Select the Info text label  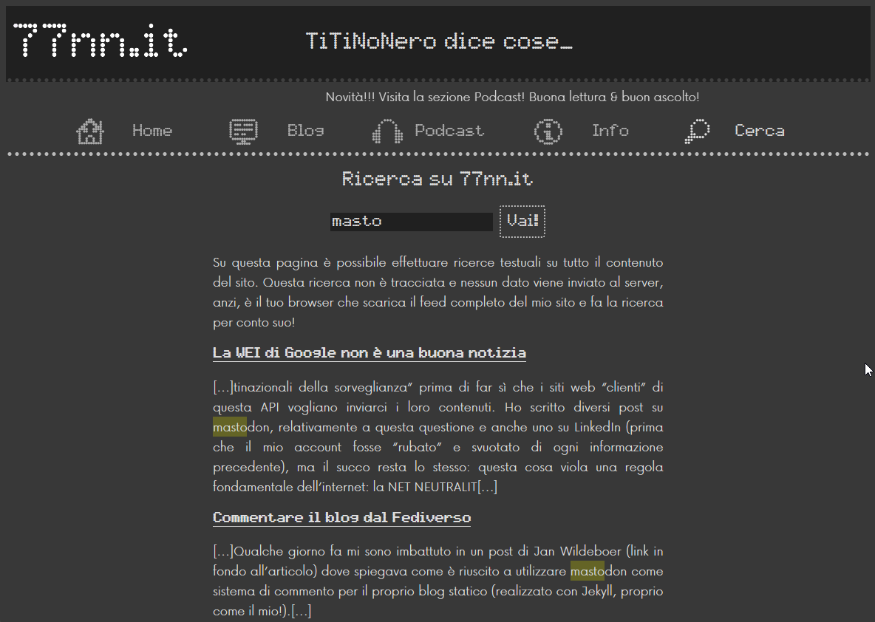tap(610, 131)
